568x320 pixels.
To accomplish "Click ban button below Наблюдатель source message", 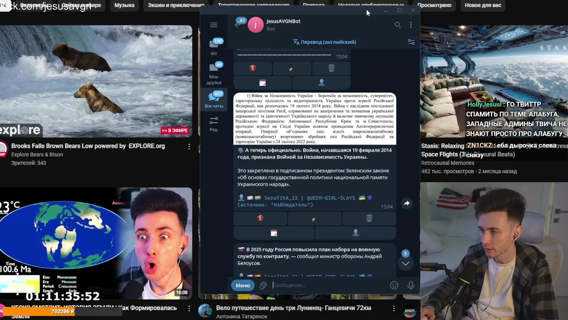I will tap(260, 218).
